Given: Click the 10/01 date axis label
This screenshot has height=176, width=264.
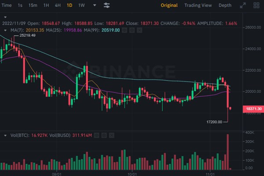Looking at the screenshot, I should click(132, 174).
